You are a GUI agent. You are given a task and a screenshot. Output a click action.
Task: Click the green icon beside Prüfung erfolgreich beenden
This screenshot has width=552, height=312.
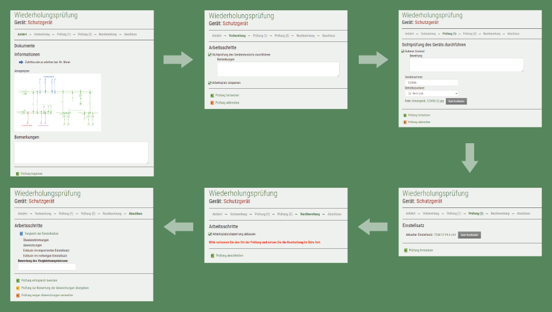coord(18,280)
